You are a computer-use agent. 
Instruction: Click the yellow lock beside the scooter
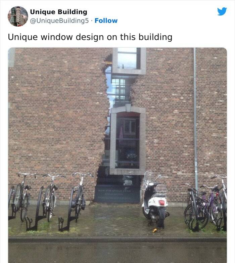(x=155, y=230)
